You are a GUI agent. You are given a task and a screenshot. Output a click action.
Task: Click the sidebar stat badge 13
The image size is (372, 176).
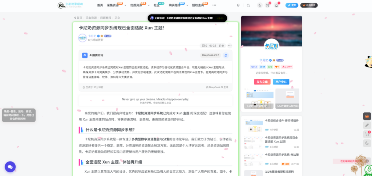(254, 67)
